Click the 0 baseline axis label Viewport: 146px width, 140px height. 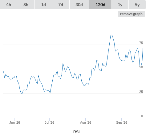[x=142, y=116]
